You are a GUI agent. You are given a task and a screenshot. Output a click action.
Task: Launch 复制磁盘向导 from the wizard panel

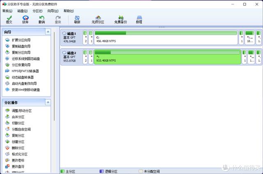18,46
